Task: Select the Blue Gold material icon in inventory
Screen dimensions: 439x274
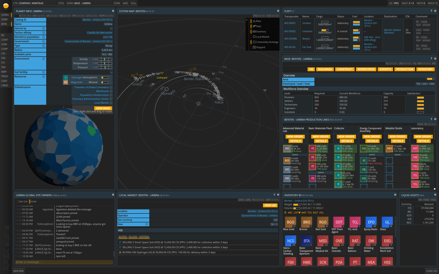Action: point(290,222)
